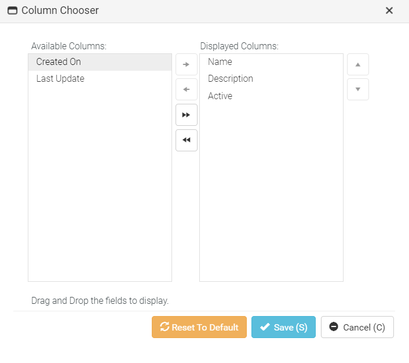Click the Reset To Default button
Image resolution: width=409 pixels, height=363 pixels.
199,327
